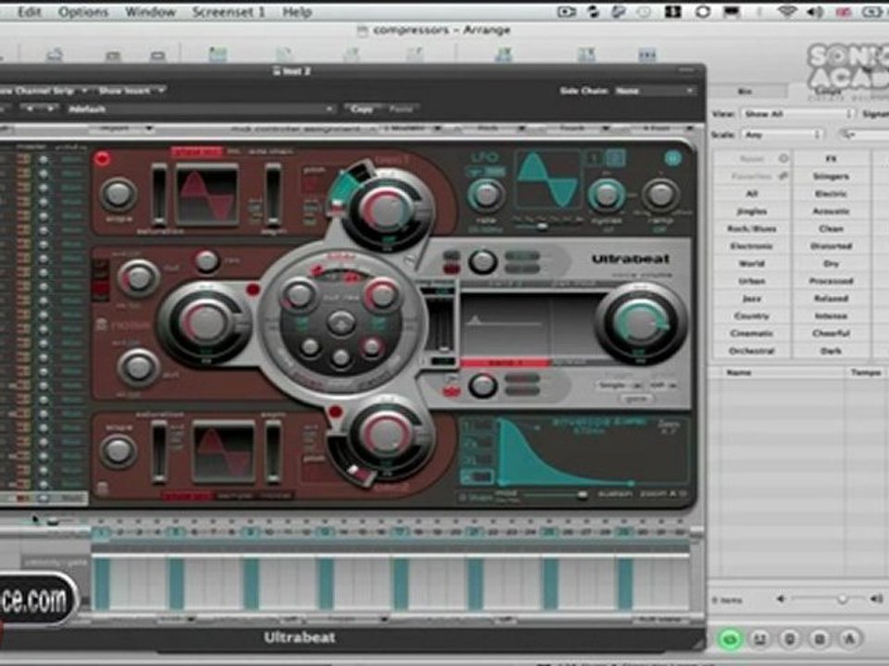889x666 pixels.
Task: Click Oscillator 2 slope knob
Action: tap(118, 450)
